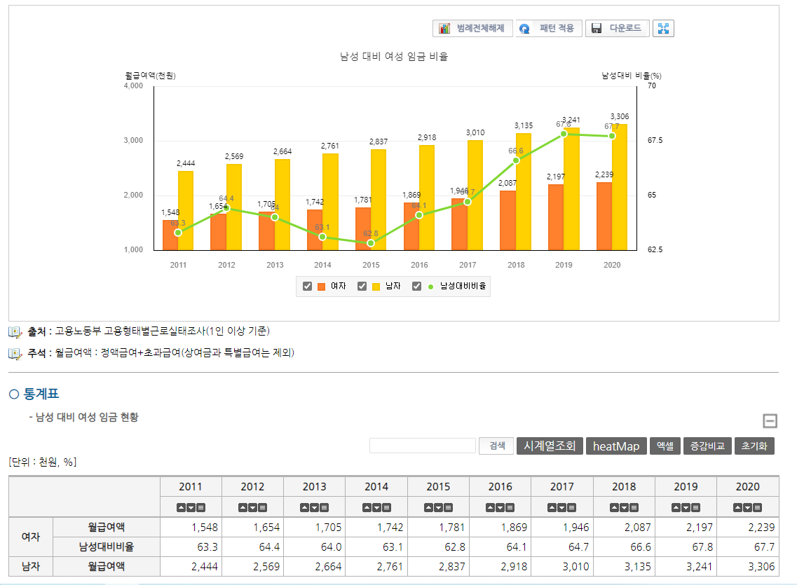Open 시계열조회 time series view
Screen dimensions: 797x585
pos(550,446)
